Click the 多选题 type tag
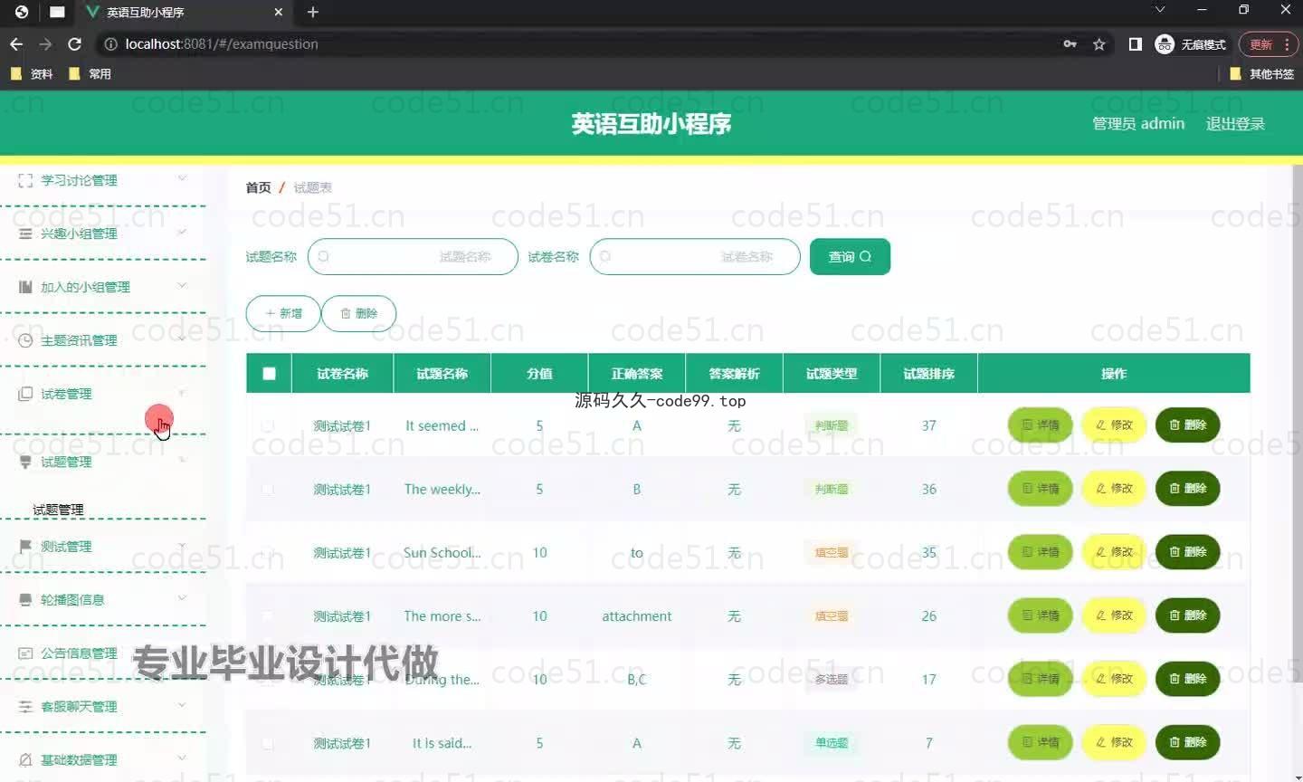This screenshot has height=782, width=1303. pos(832,679)
